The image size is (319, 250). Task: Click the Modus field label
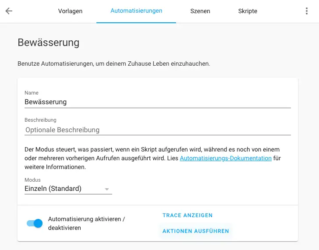[32, 180]
